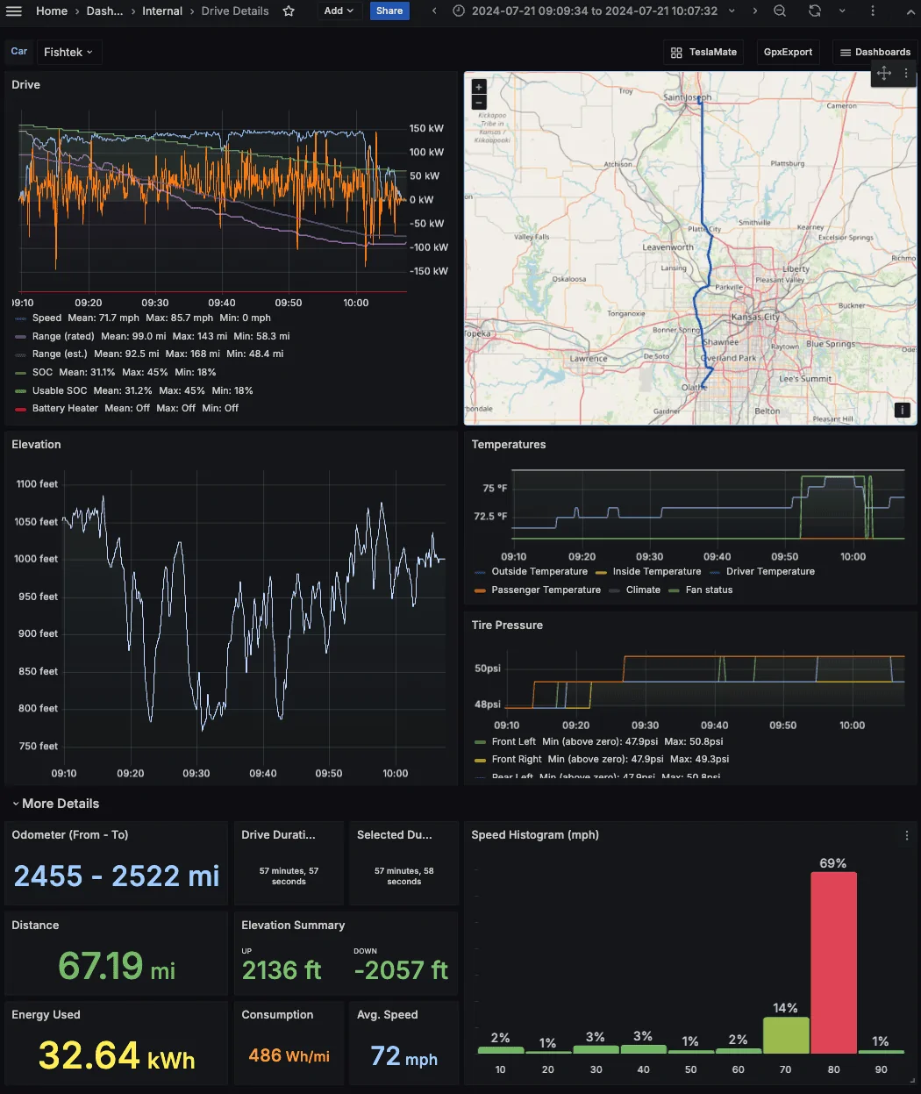Toggle the Speed series in Drive legend

click(46, 318)
